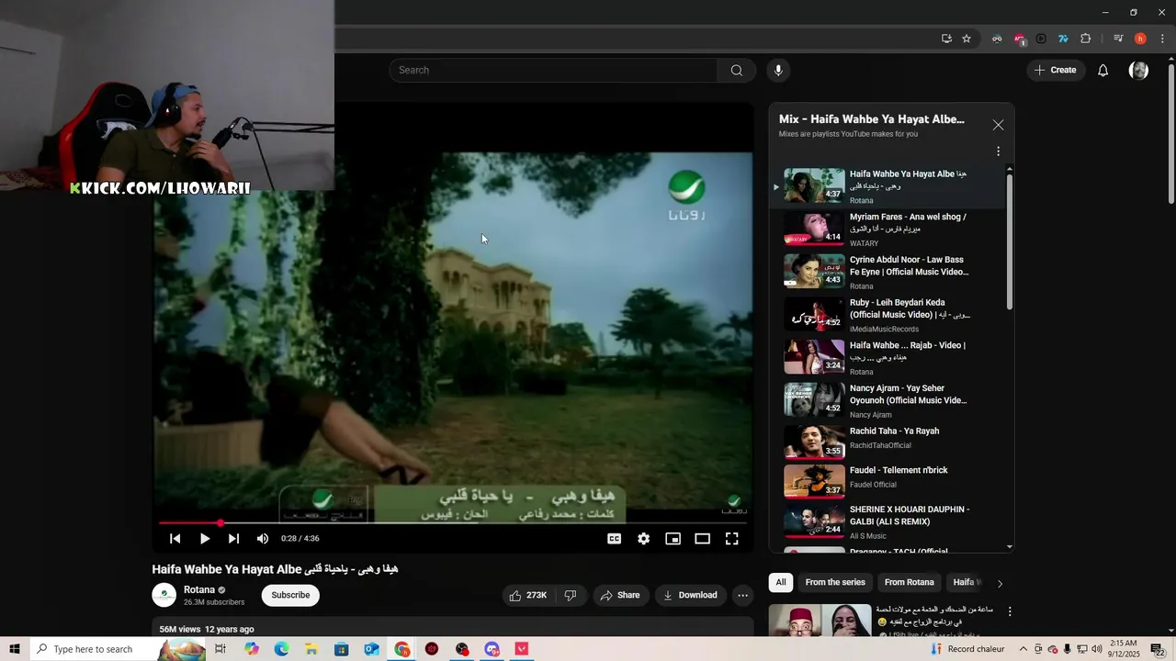Toggle closed captions CC button
Viewport: 1176px width, 661px height.
[x=615, y=539]
